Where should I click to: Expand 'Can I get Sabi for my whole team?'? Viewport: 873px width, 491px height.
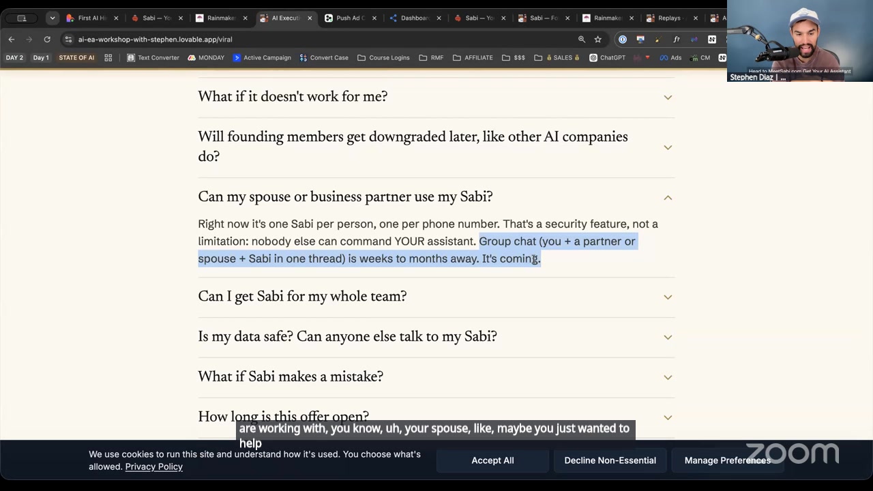(x=436, y=297)
